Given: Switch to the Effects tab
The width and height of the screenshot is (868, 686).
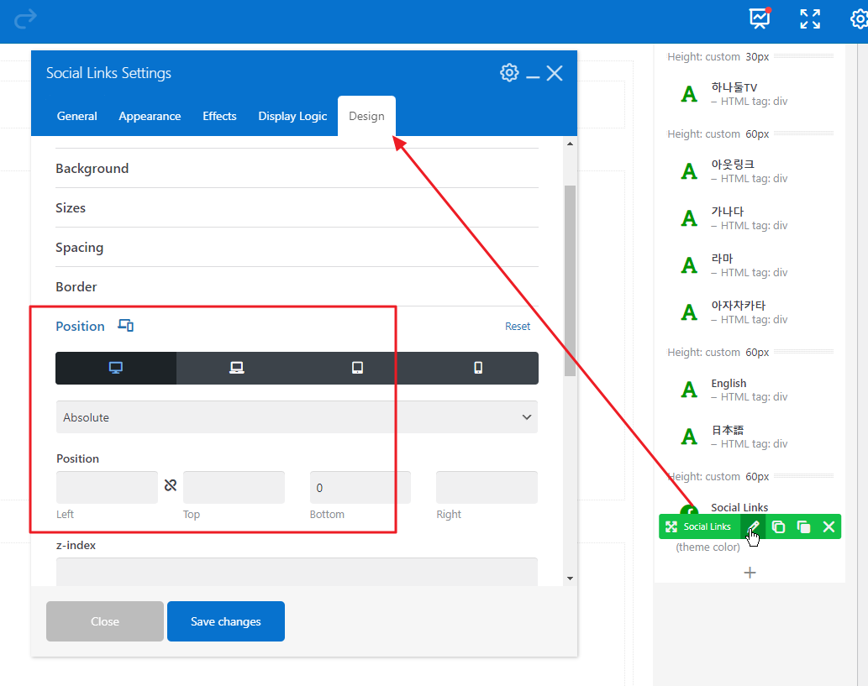Looking at the screenshot, I should tap(219, 116).
